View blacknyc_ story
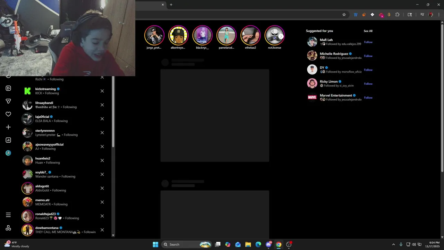Viewport: 444px width, 250px height. tap(202, 35)
